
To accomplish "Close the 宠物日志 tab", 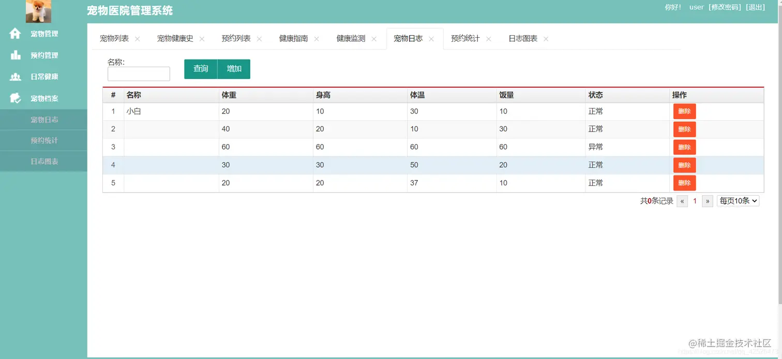I will 431,39.
